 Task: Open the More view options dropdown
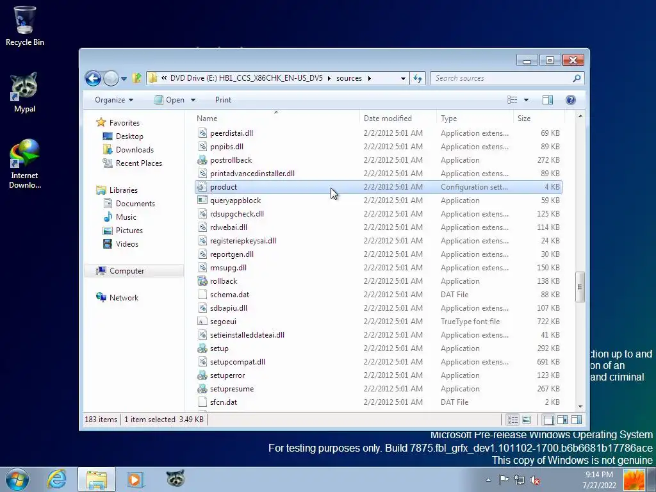click(x=527, y=100)
